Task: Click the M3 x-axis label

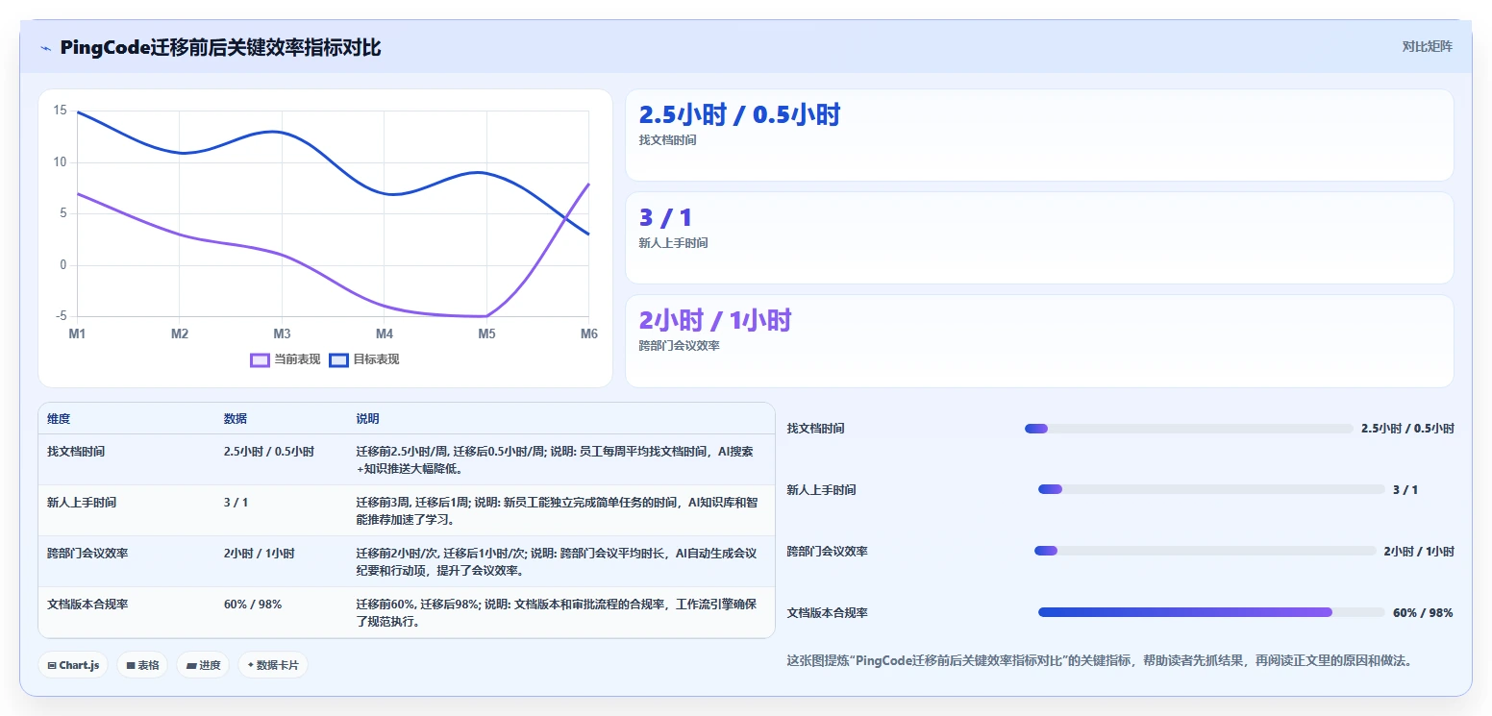Action: [282, 333]
